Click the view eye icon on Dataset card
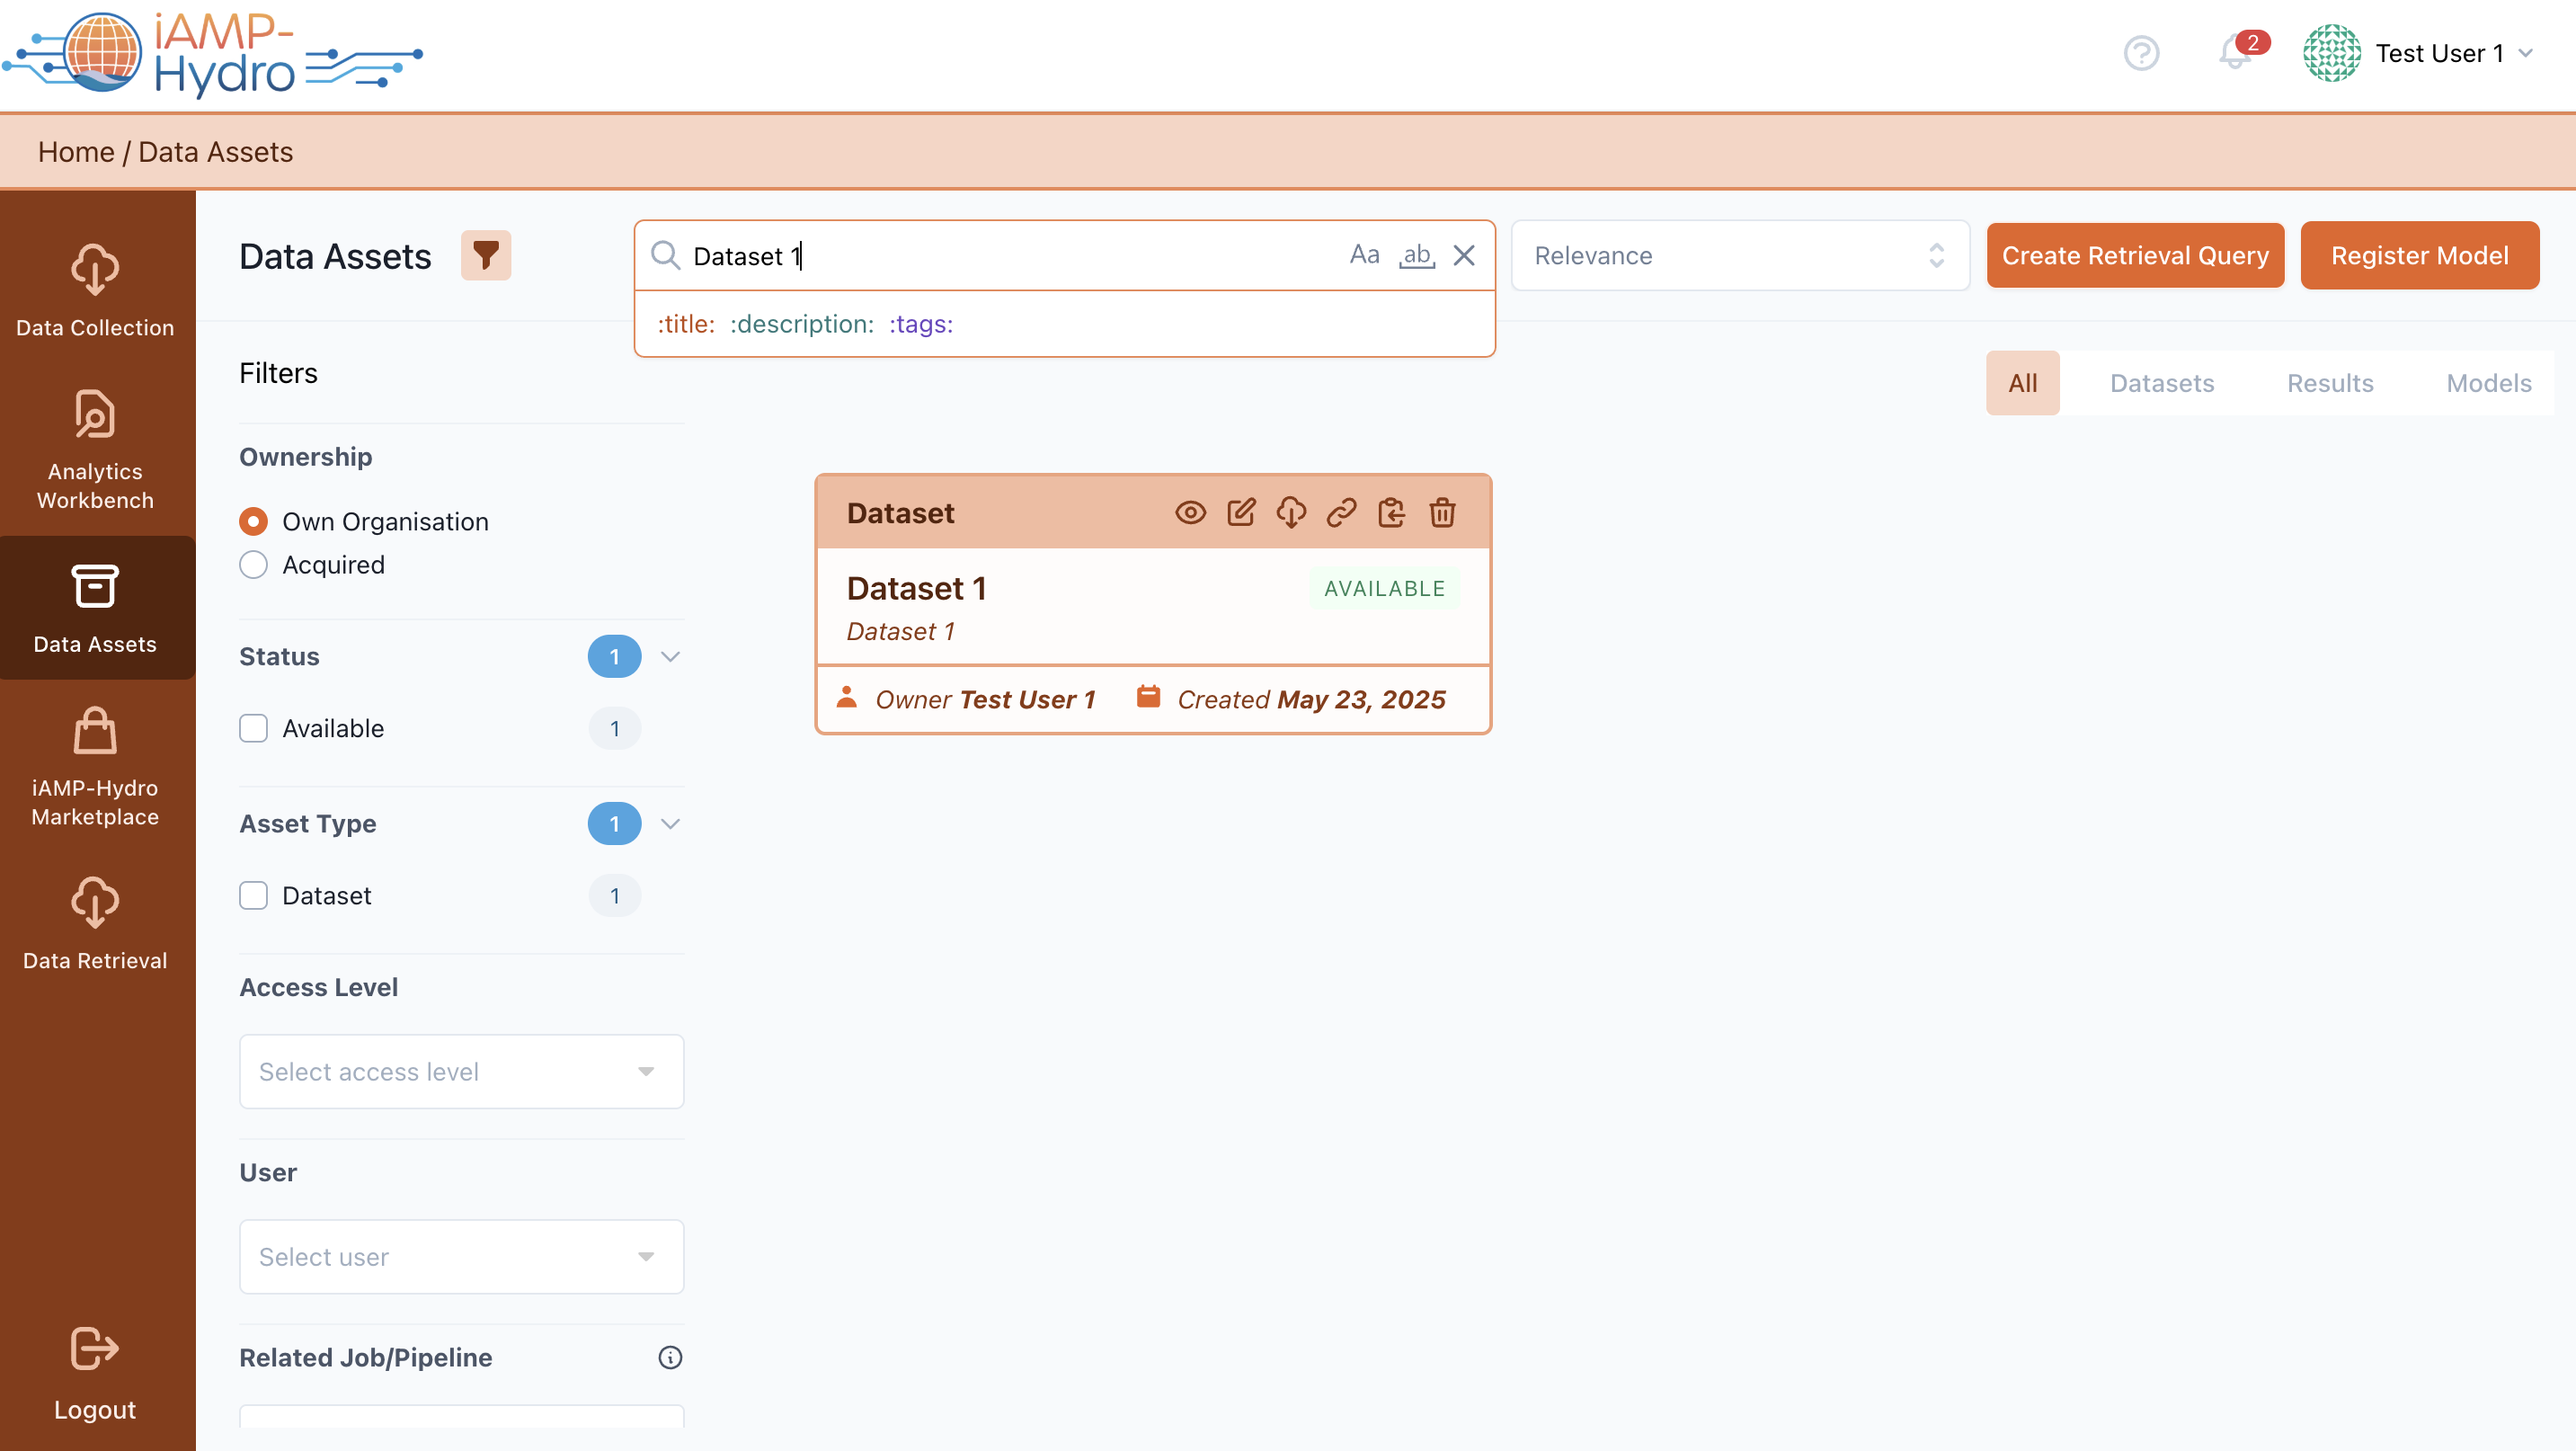 [1190, 513]
